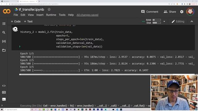Collapse the header with the up chevron
Screen dimensions: 198x111
pos(192,22)
